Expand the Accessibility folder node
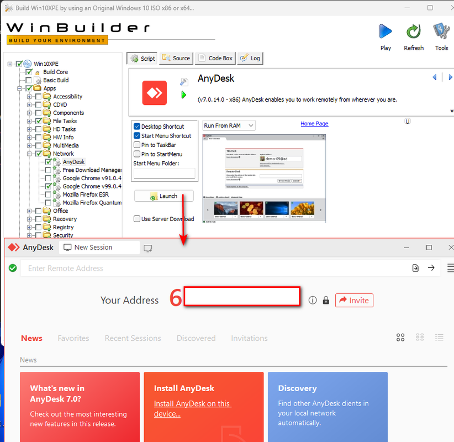 29,97
